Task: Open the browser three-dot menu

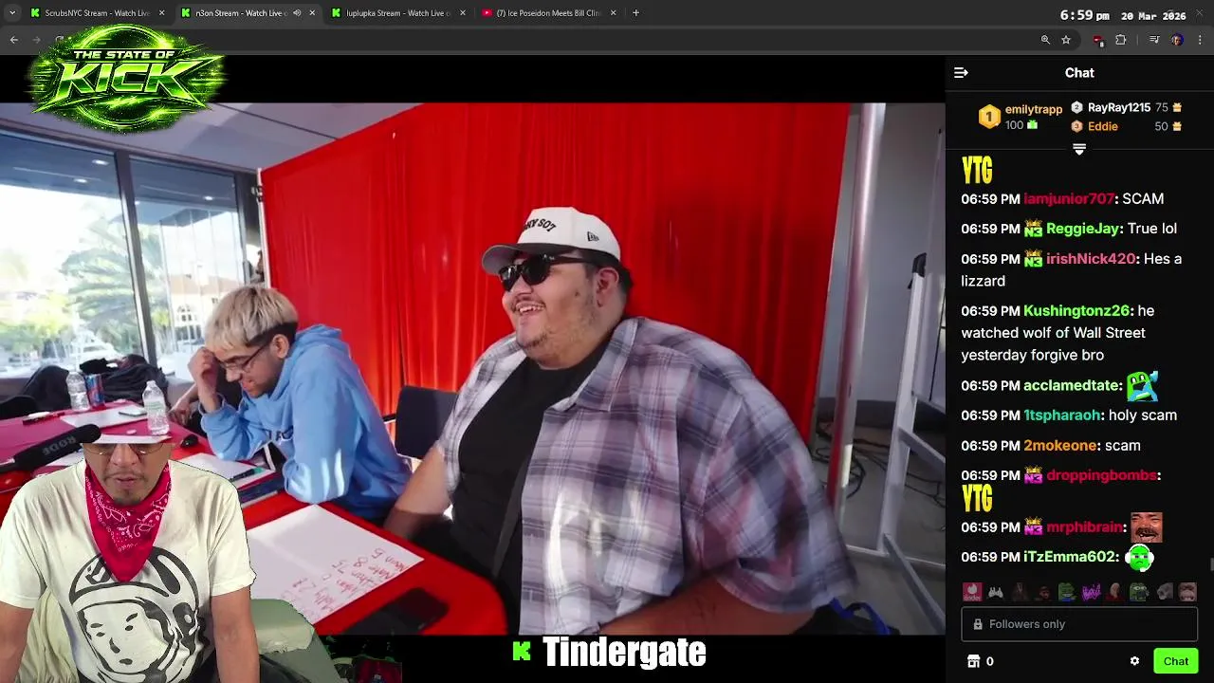Action: tap(1201, 40)
